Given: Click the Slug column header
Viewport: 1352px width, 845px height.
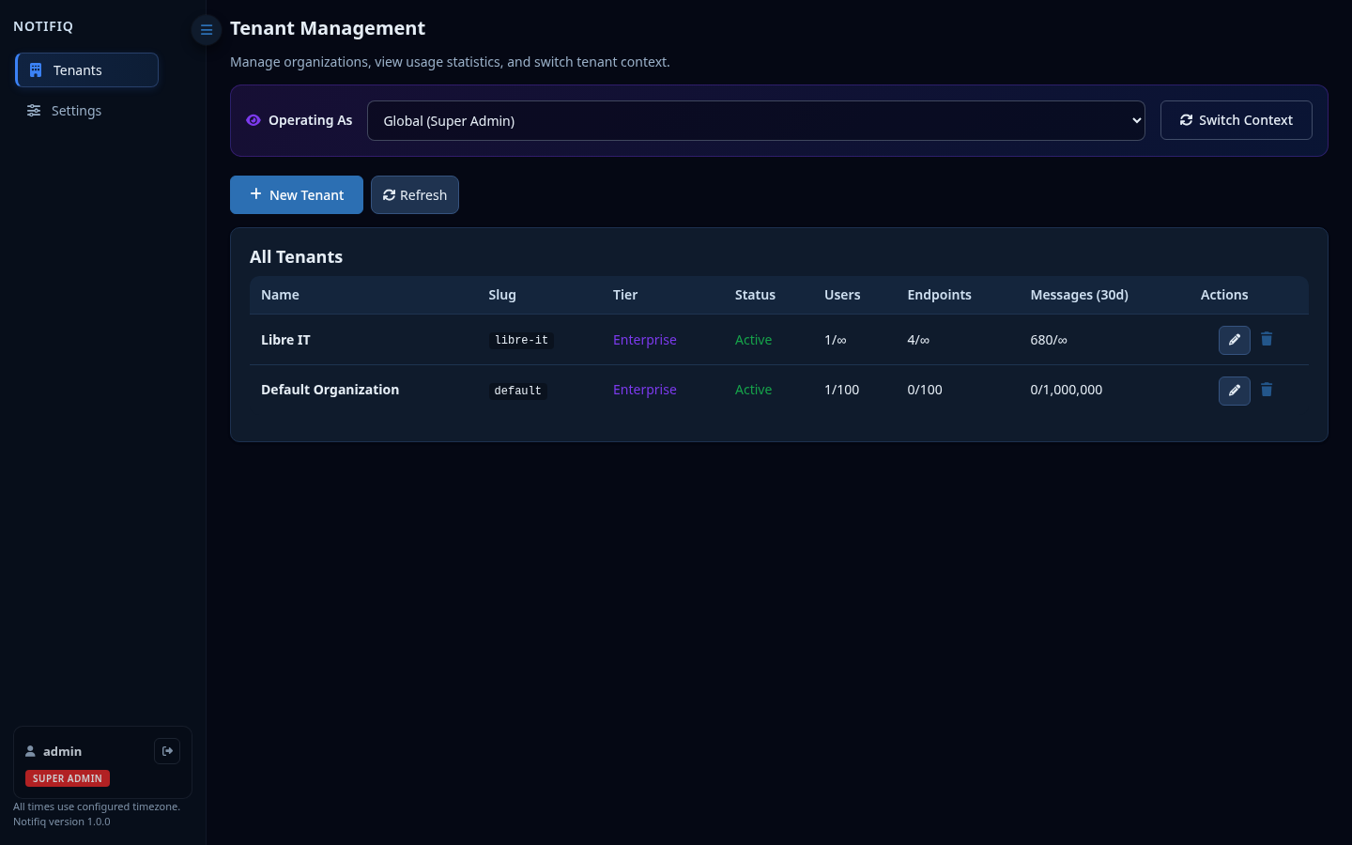Looking at the screenshot, I should tap(502, 295).
